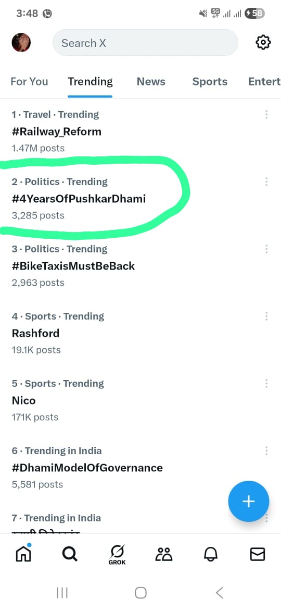Image resolution: width=281 pixels, height=610 pixels.
Task: Open Grok from bottom bar
Action: (117, 555)
